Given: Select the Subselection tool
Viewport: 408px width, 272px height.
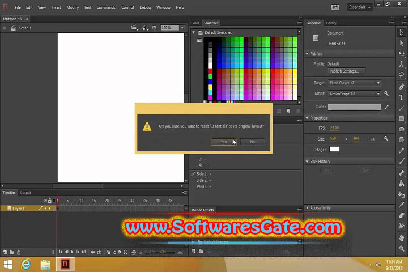Looking at the screenshot, I should pos(402,43).
